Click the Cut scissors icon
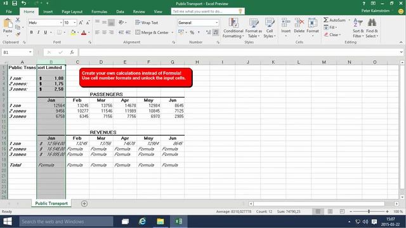The height and width of the screenshot is (228, 406). pyautogui.click(x=18, y=20)
